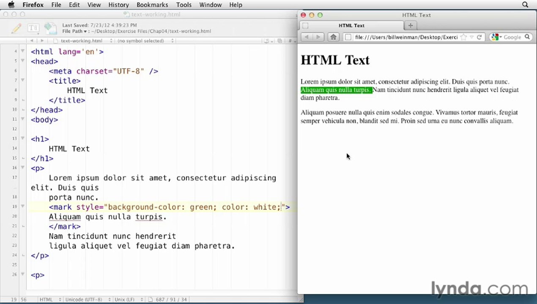Open the Spotlight search icon in menu bar
The height and width of the screenshot is (304, 537).
[525, 5]
